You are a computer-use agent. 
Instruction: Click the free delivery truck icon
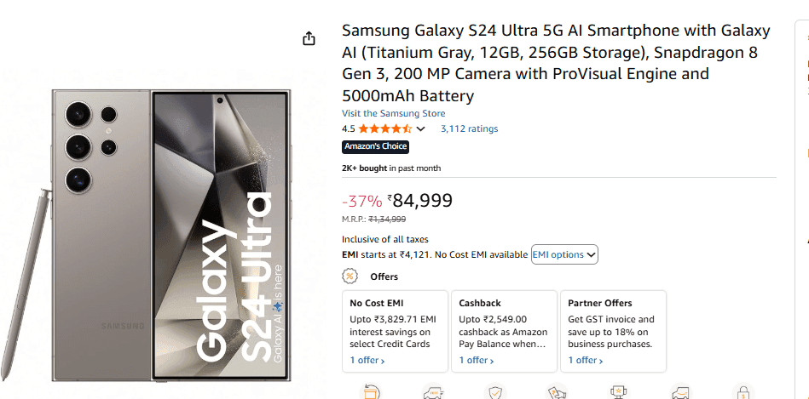tap(433, 392)
